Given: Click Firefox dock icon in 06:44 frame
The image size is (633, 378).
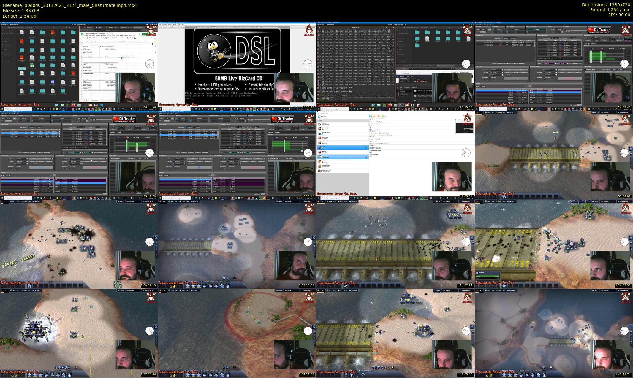Looking at the screenshot, I should click(x=73, y=105).
